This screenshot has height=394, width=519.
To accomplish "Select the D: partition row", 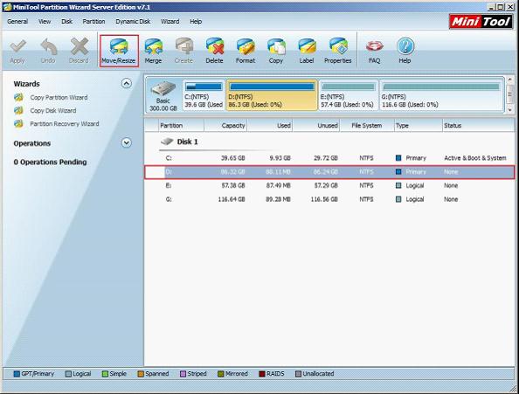I will (x=329, y=172).
